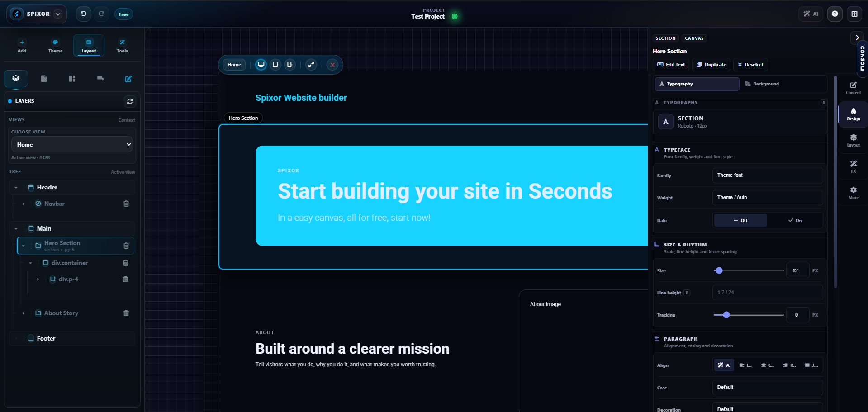Delete the div.container layer

[126, 263]
